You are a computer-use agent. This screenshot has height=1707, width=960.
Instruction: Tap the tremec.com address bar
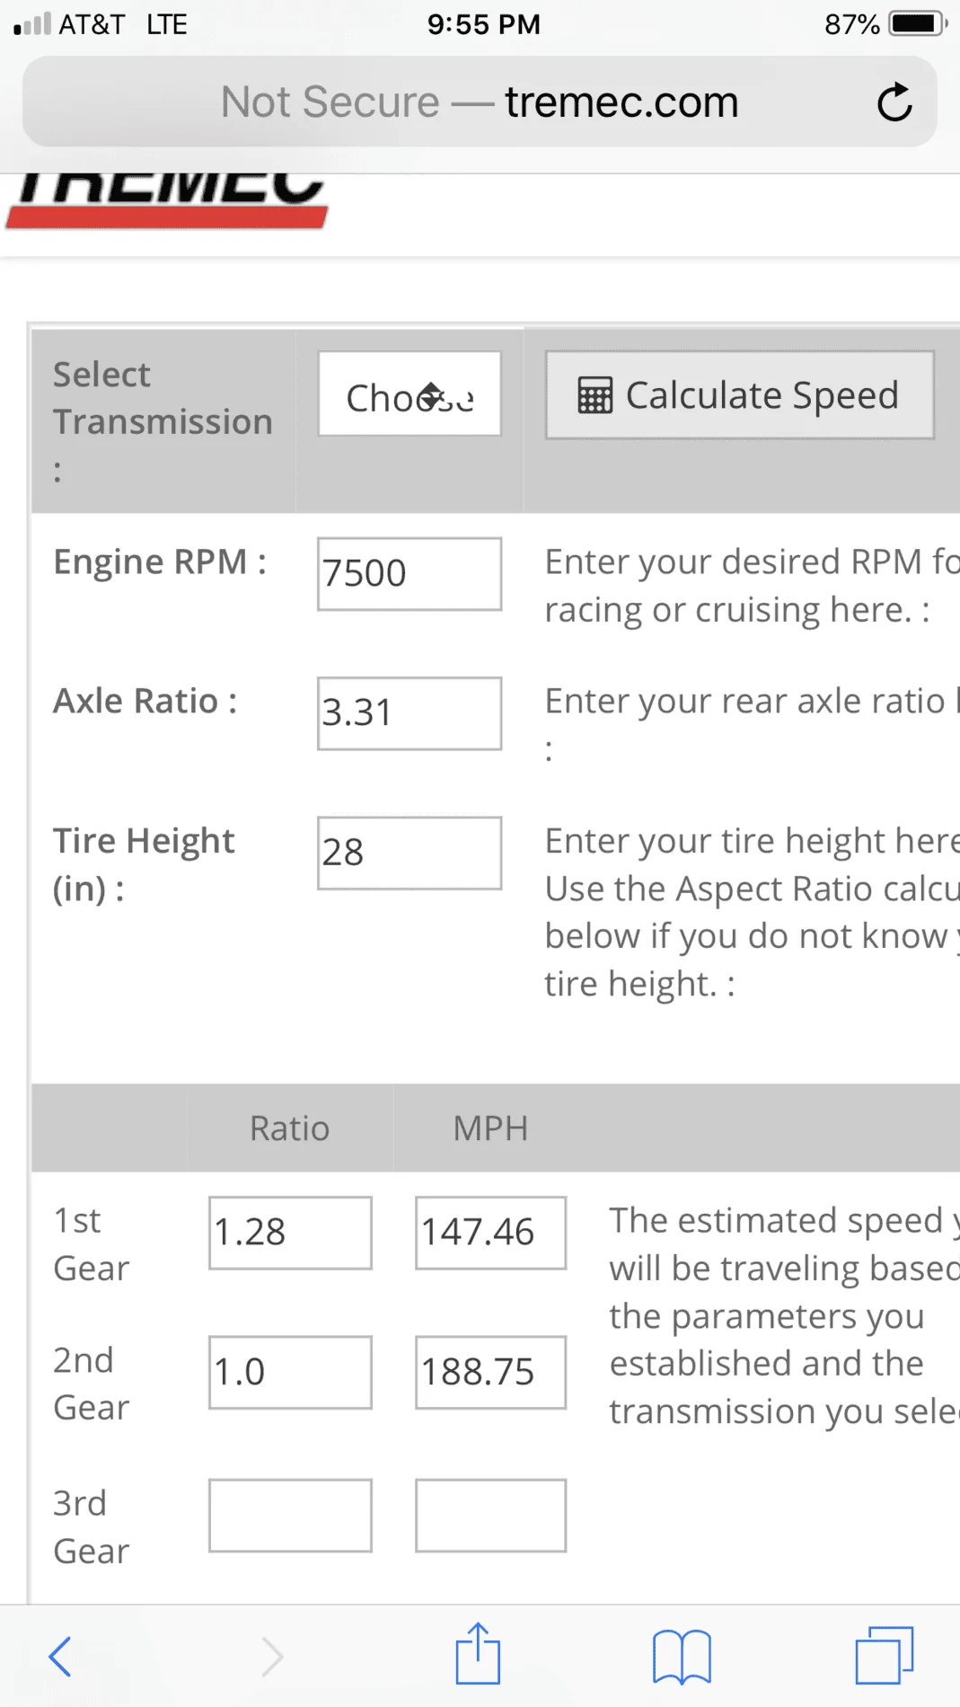tap(480, 102)
